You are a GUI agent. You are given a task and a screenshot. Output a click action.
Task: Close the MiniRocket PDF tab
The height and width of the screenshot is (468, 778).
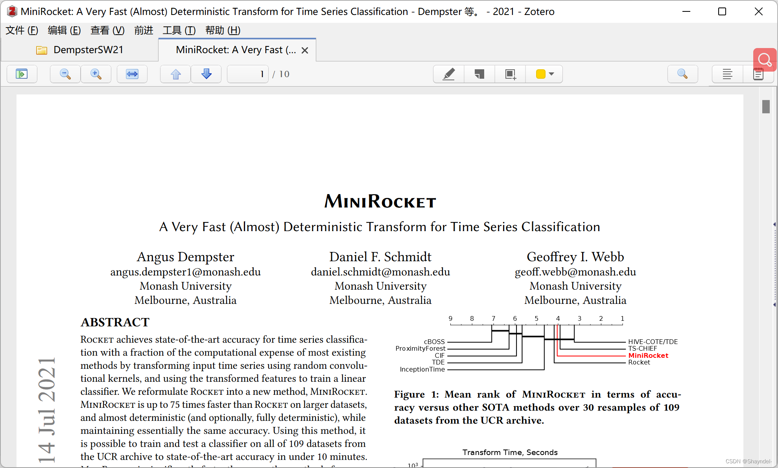(305, 50)
